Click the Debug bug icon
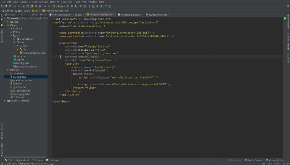Viewport: 290px width, 165px height. tap(72, 6)
